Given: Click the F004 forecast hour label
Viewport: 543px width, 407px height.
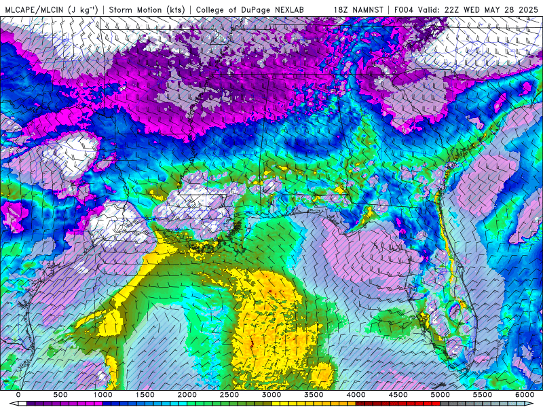Looking at the screenshot, I should tap(404, 9).
